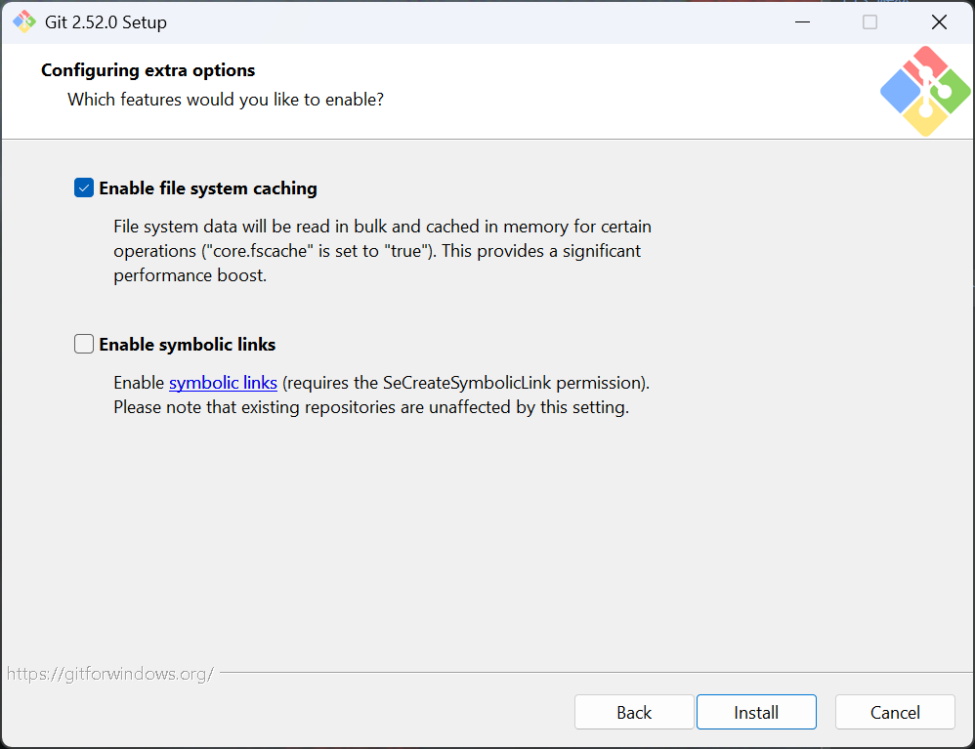The width and height of the screenshot is (975, 749).
Task: Click the large Git logo in header
Action: (924, 91)
